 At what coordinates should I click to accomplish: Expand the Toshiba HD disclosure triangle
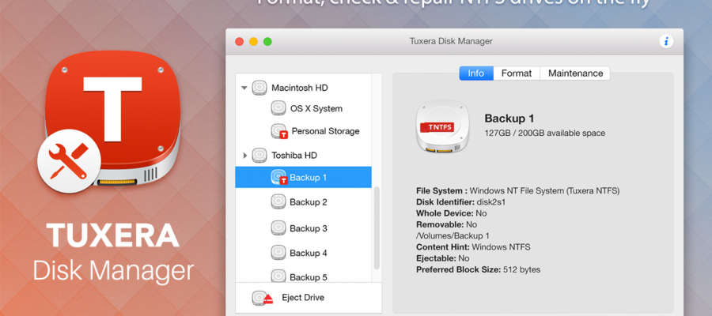(244, 156)
